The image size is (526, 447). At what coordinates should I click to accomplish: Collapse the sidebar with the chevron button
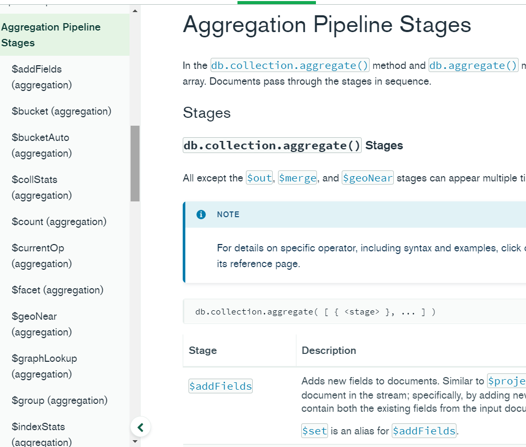(141, 426)
